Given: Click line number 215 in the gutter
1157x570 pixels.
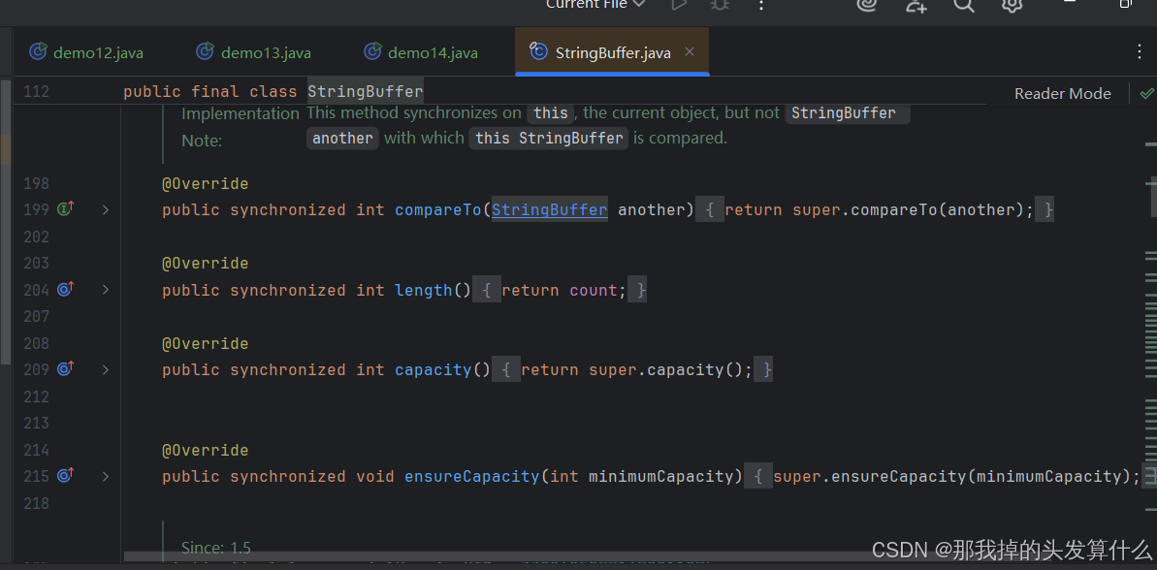Looking at the screenshot, I should 36,476.
